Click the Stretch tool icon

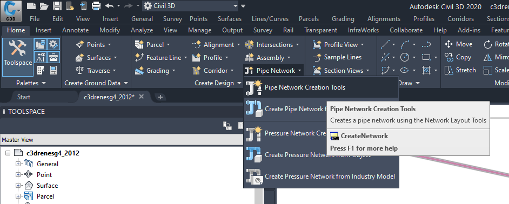pos(448,70)
